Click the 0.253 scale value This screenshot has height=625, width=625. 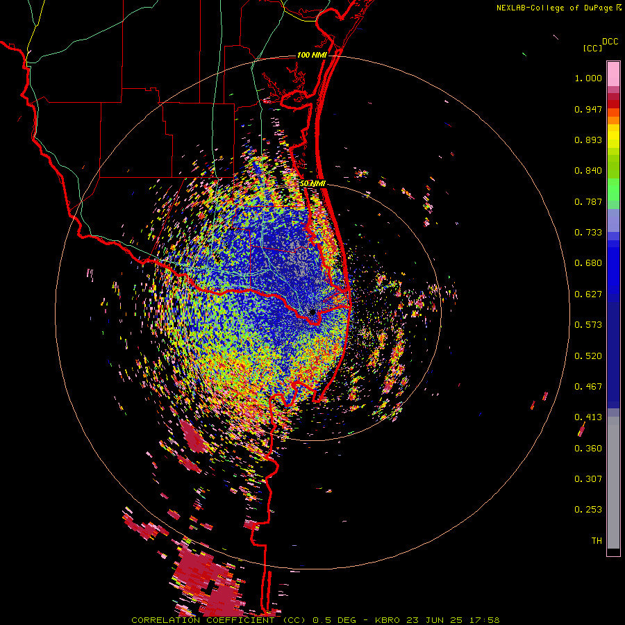tap(588, 510)
